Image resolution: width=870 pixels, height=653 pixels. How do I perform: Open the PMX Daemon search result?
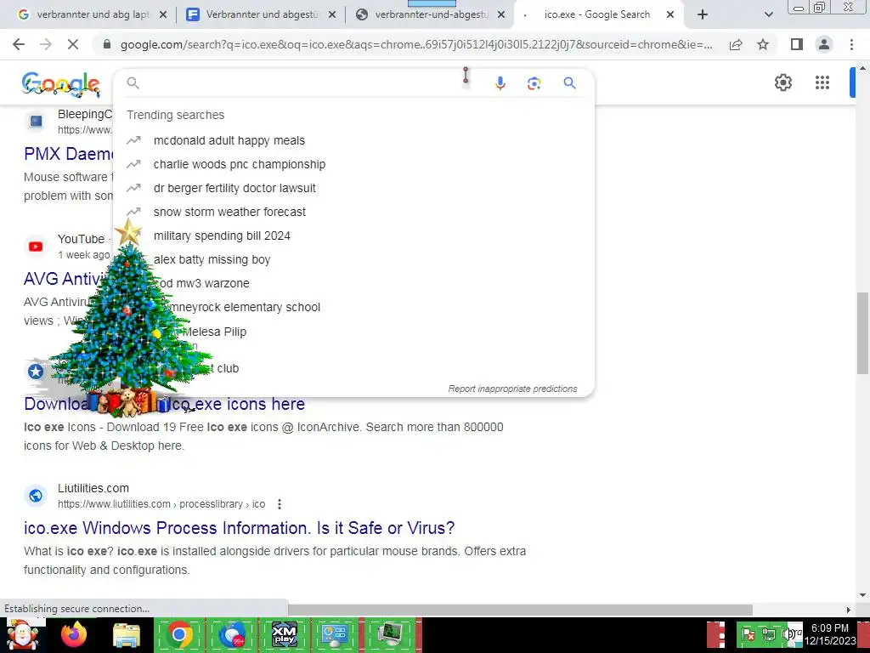(68, 154)
